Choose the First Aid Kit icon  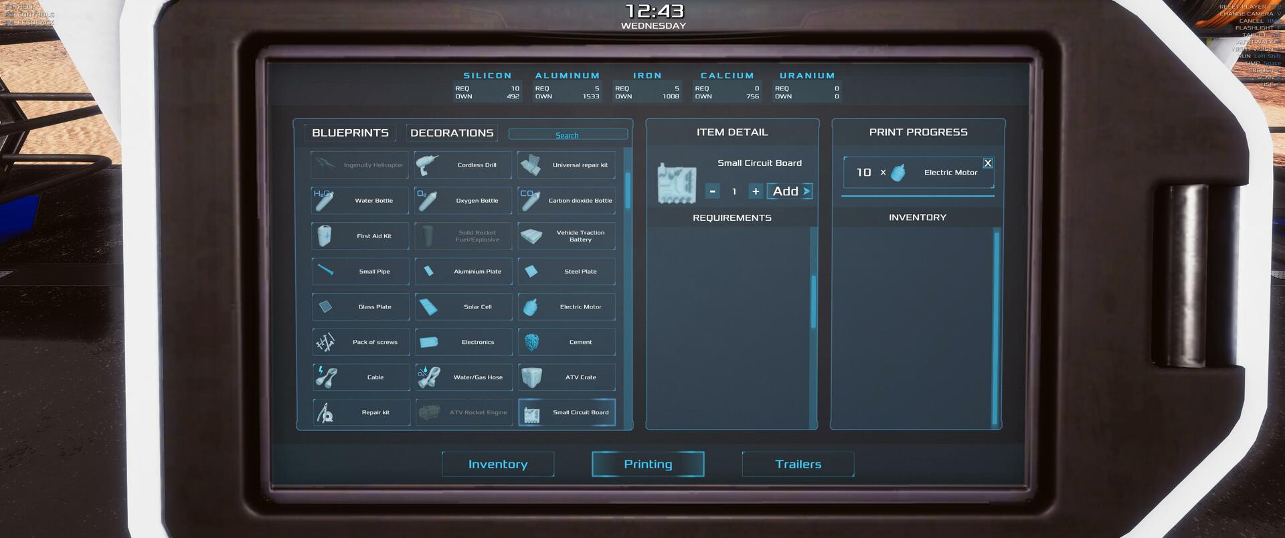coord(325,236)
